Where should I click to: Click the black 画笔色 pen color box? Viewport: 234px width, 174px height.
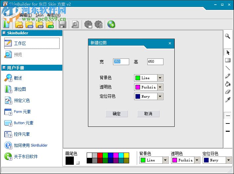pyautogui.click(x=70, y=160)
